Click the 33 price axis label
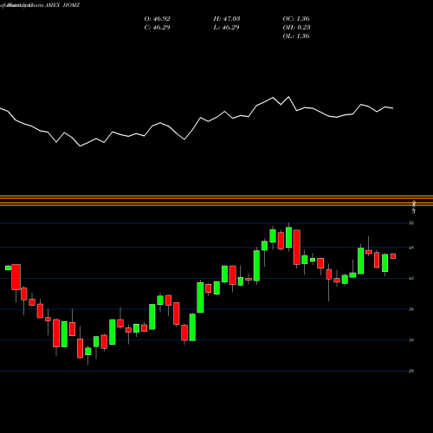 (x=411, y=340)
